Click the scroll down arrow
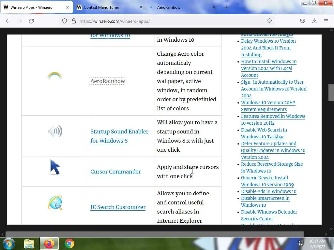 tap(331, 229)
